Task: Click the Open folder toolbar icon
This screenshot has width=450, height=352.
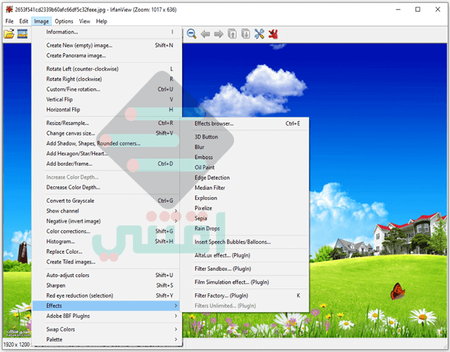Action: [9, 34]
